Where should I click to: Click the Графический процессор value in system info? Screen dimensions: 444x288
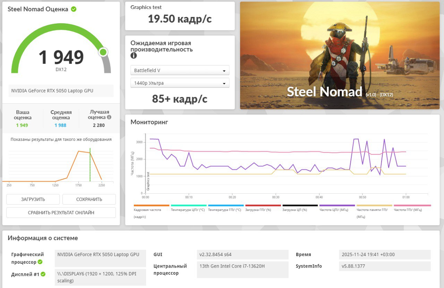[x=101, y=259]
